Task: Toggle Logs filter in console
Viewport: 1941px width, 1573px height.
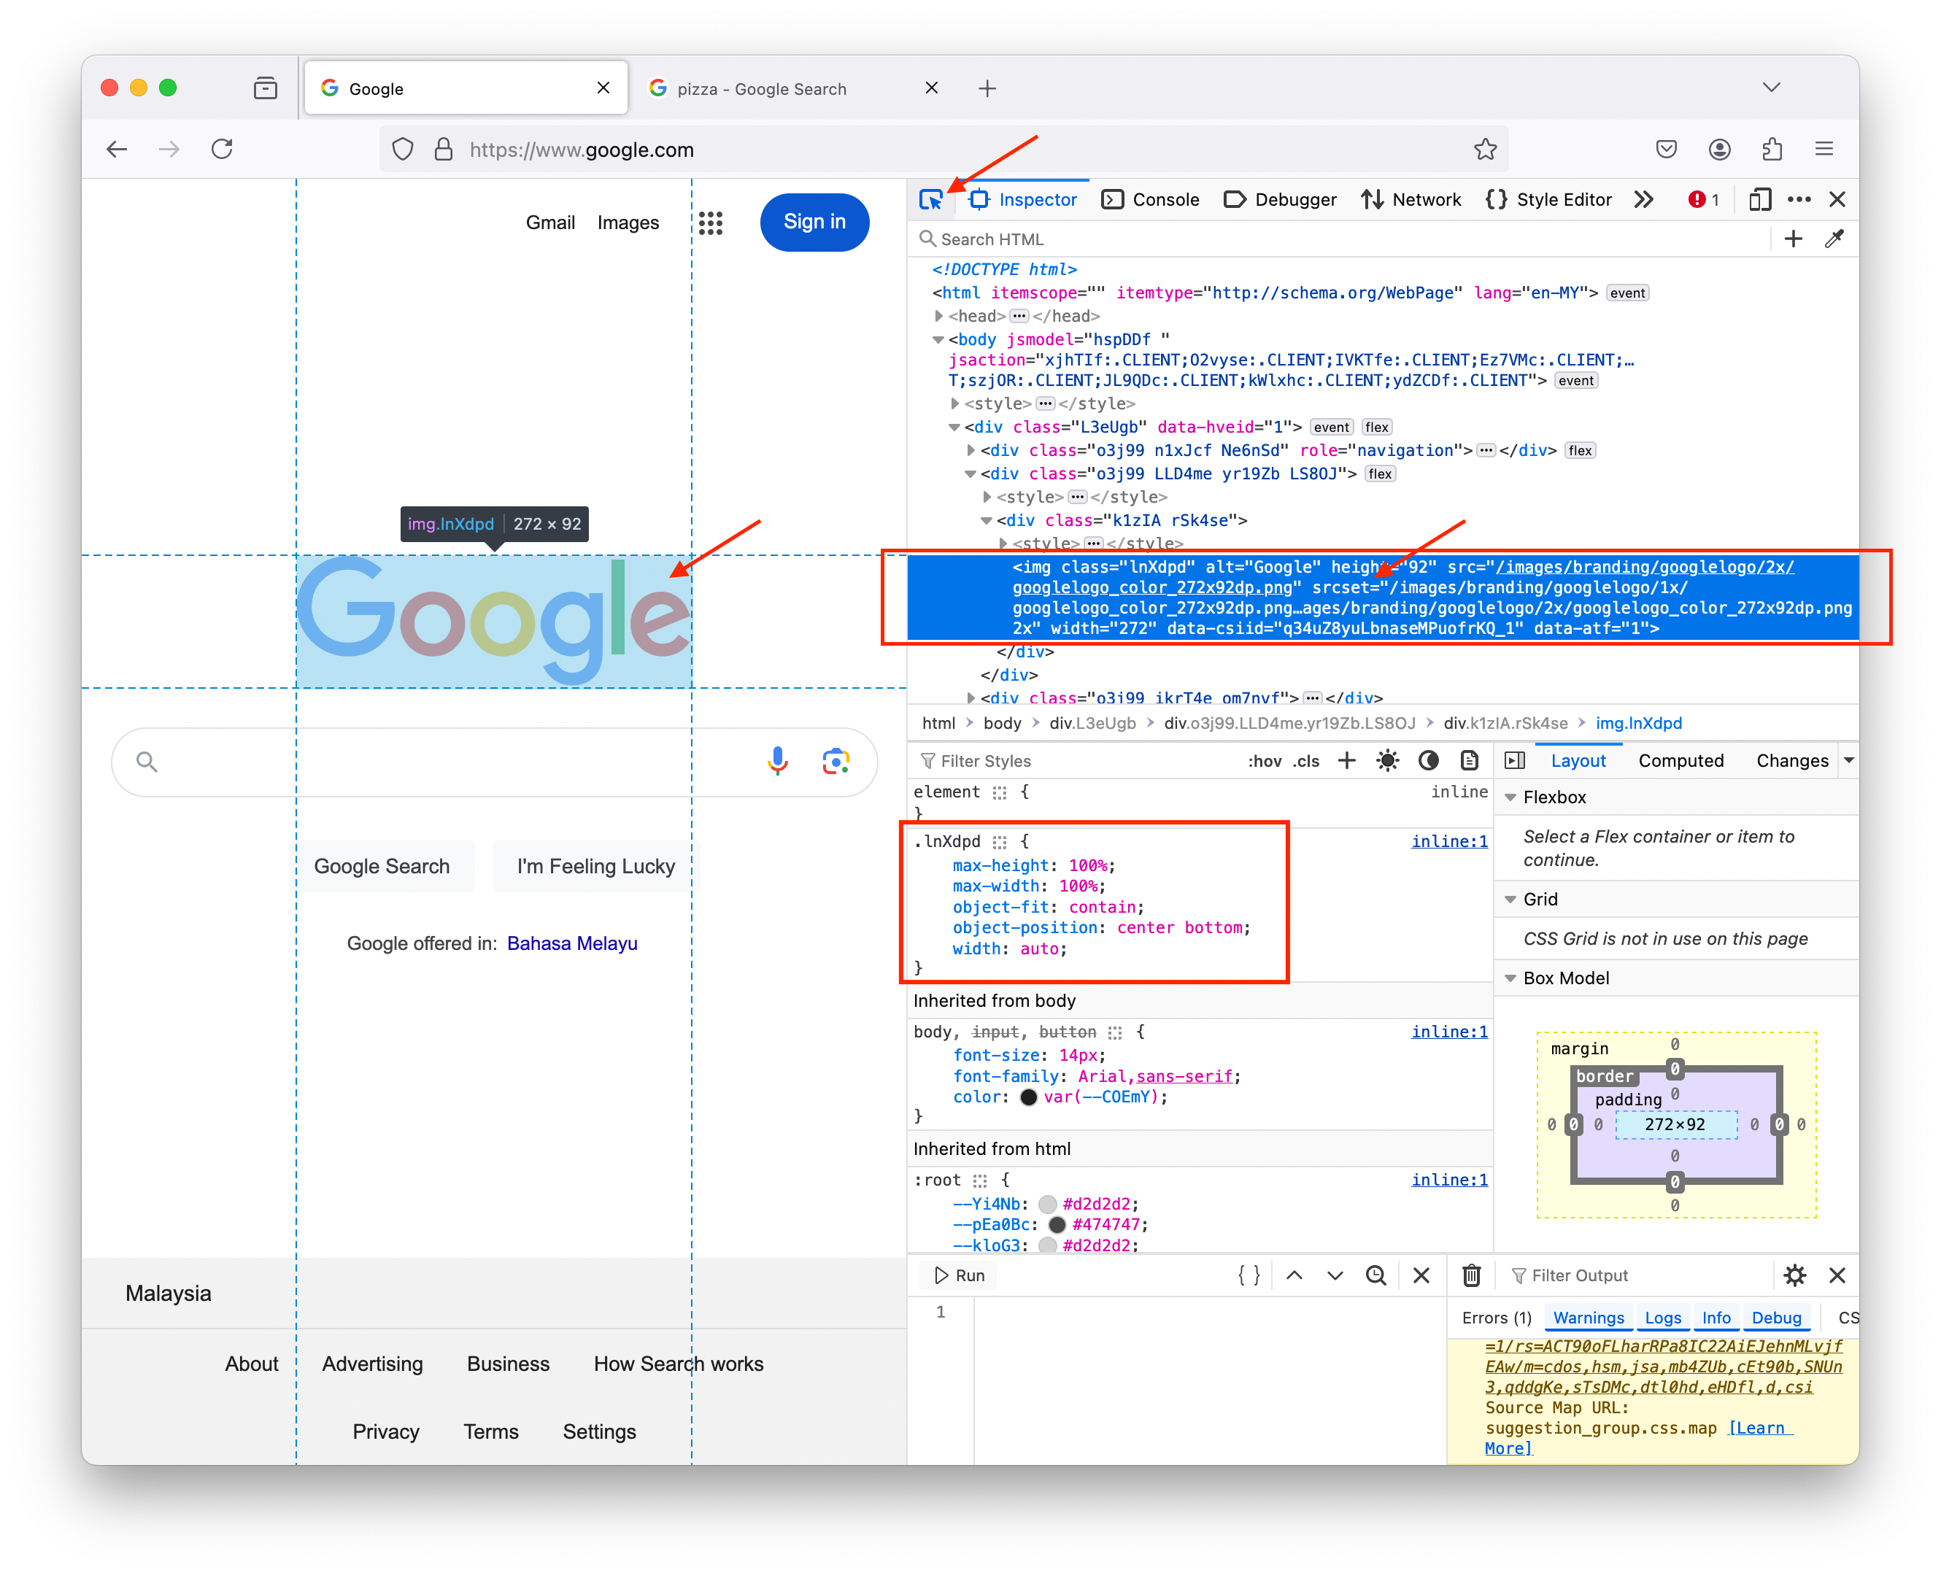Action: pos(1663,1318)
